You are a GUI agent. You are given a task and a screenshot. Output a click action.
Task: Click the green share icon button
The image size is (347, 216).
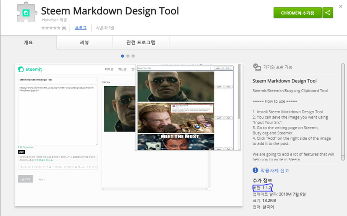328,13
